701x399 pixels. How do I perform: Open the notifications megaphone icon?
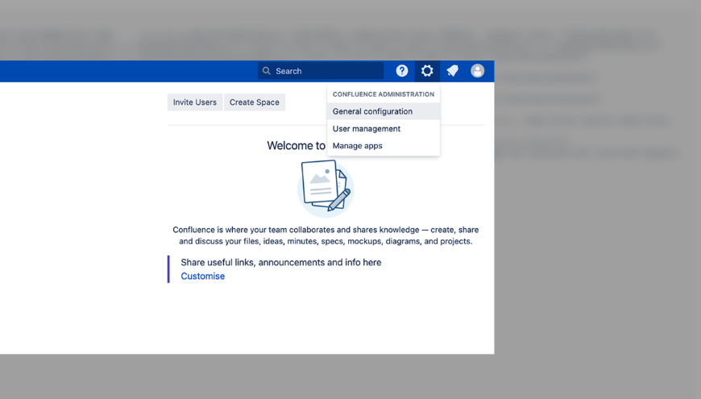tap(453, 71)
